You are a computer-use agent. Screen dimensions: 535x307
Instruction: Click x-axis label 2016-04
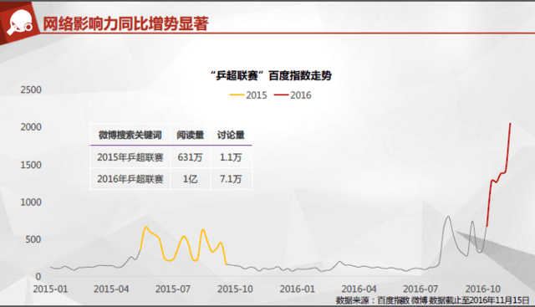(x=359, y=289)
